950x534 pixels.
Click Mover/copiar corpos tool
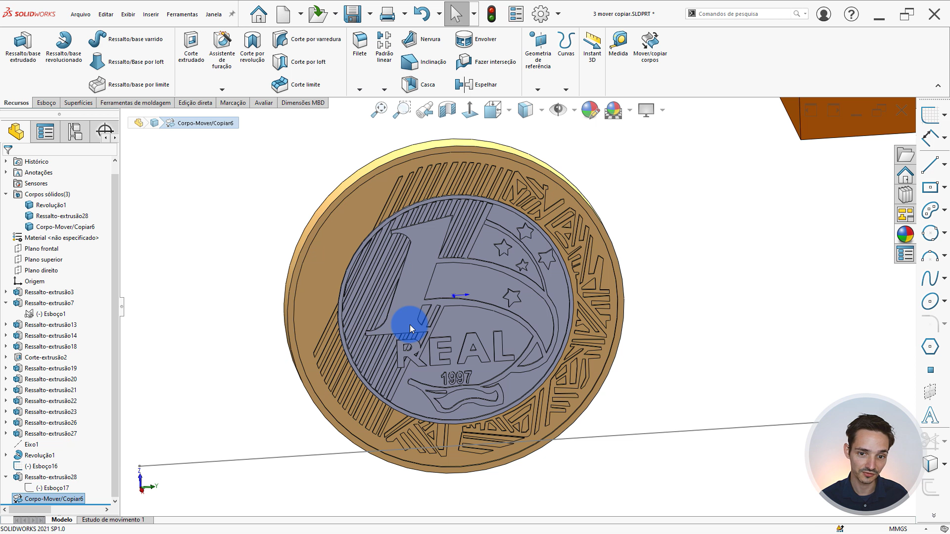[650, 47]
